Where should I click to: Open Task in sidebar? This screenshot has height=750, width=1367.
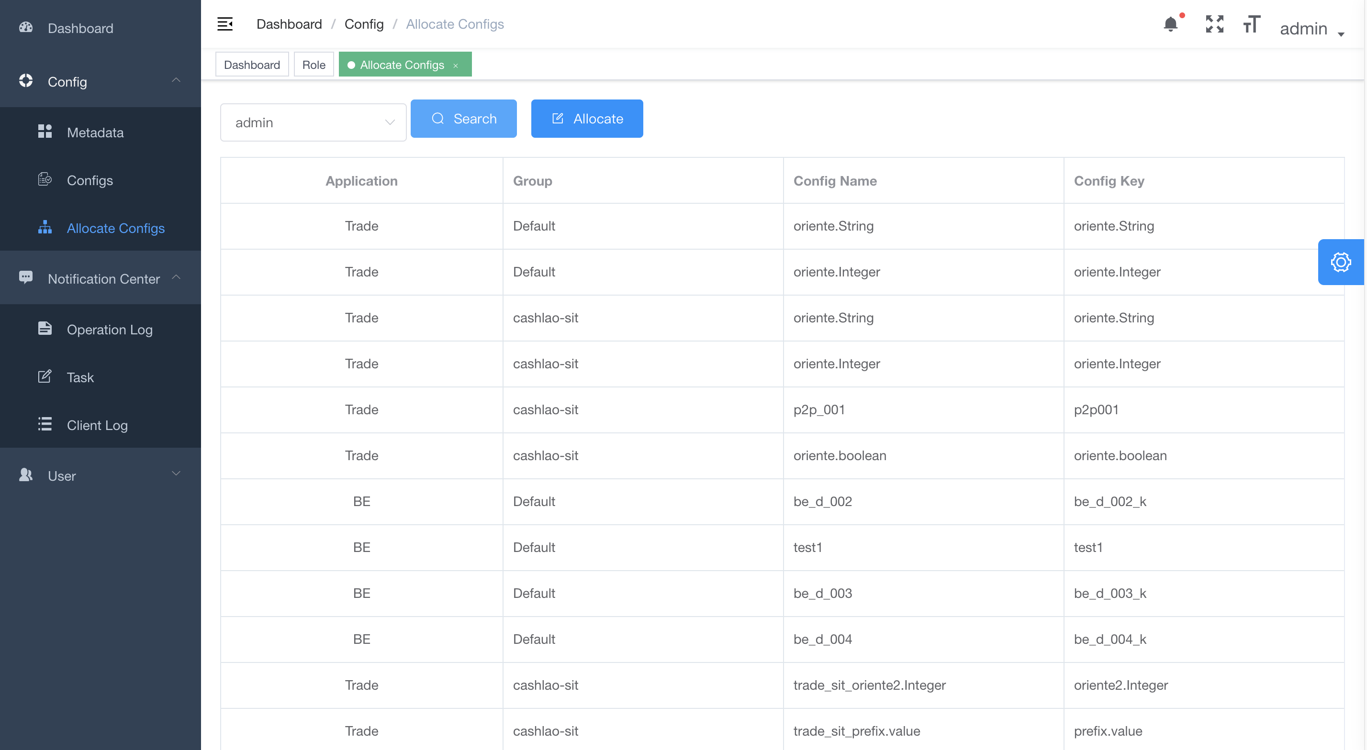(x=80, y=377)
